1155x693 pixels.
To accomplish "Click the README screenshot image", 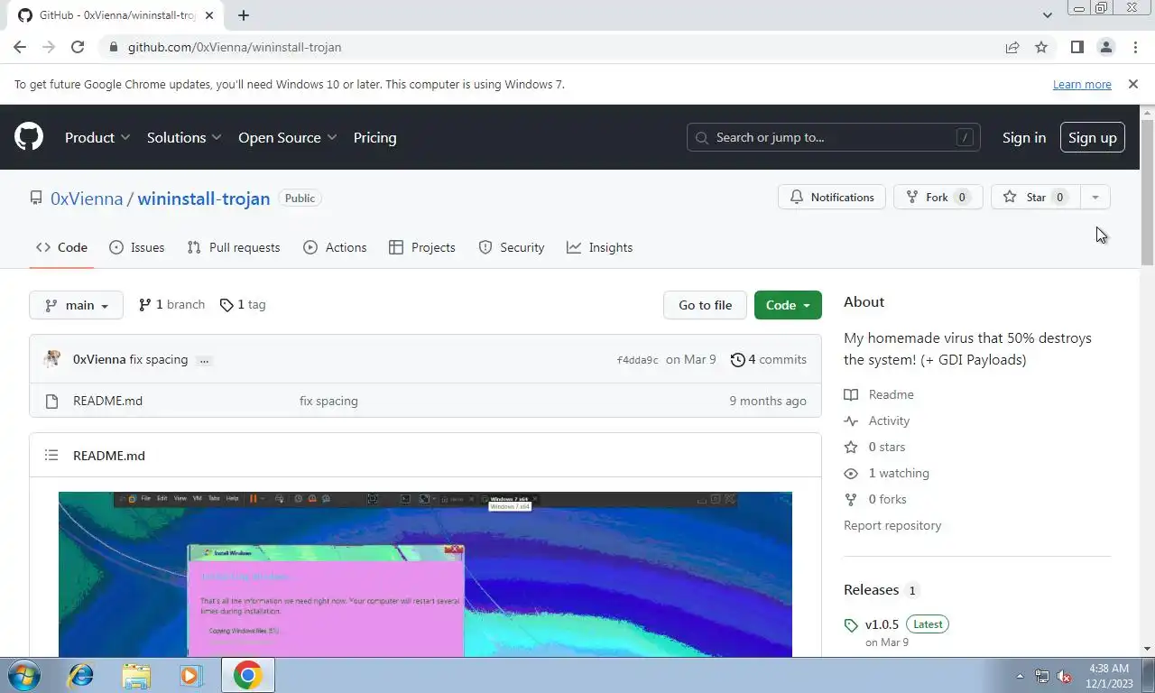I will click(x=425, y=574).
